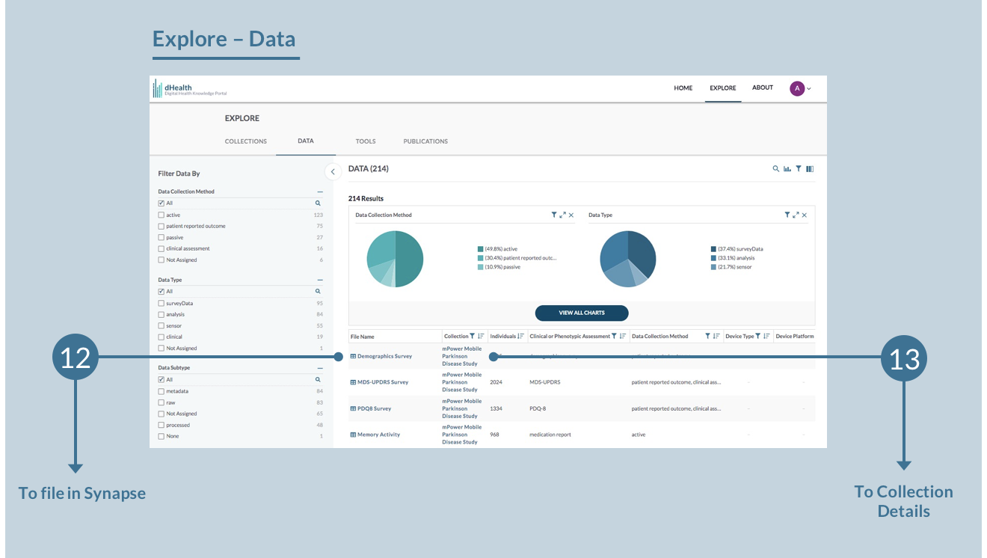This screenshot has height=558, width=987.
Task: Filter the Device Type column
Action: point(758,337)
